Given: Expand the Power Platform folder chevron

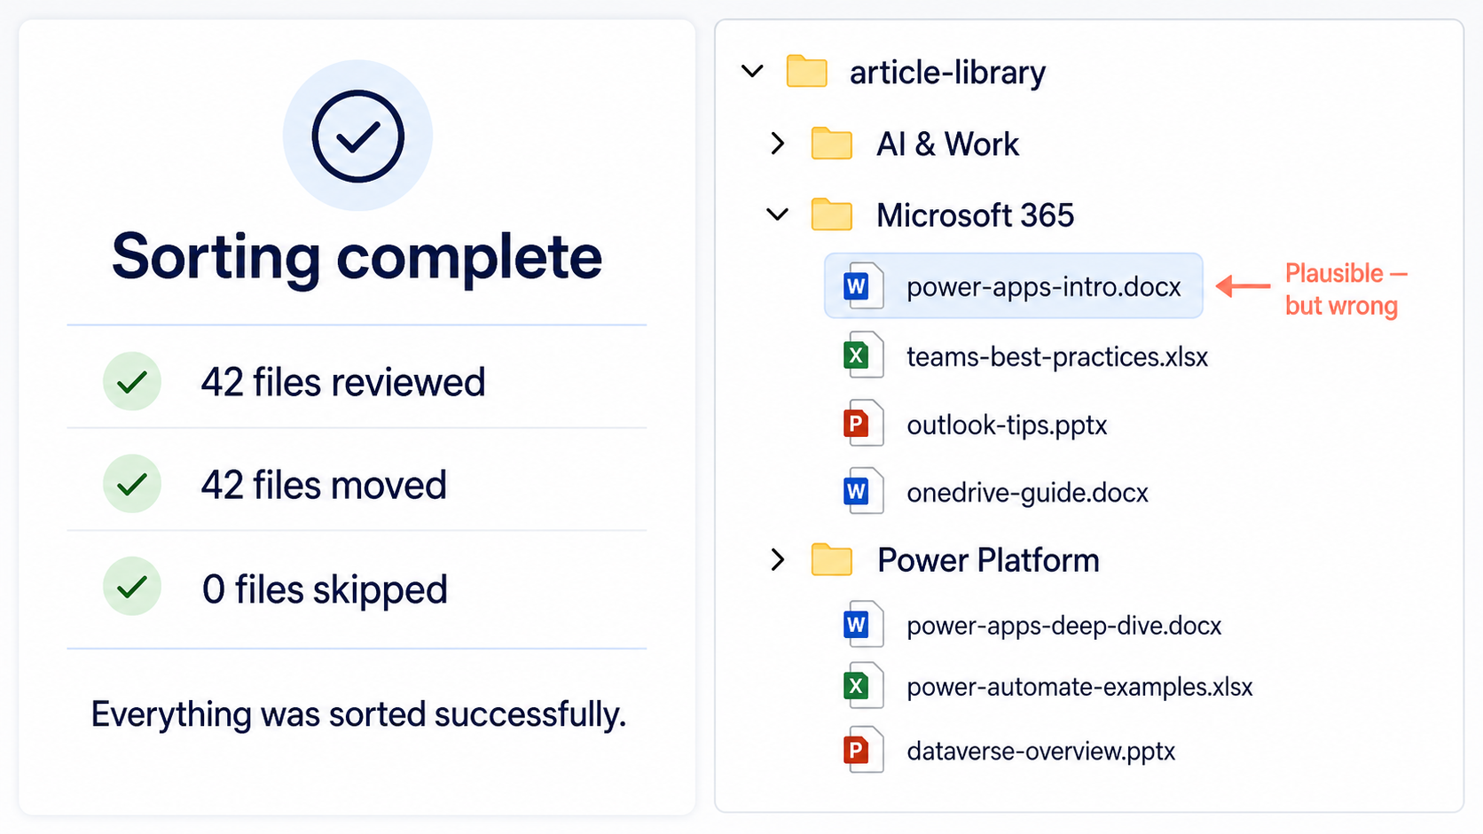Looking at the screenshot, I should 778,560.
